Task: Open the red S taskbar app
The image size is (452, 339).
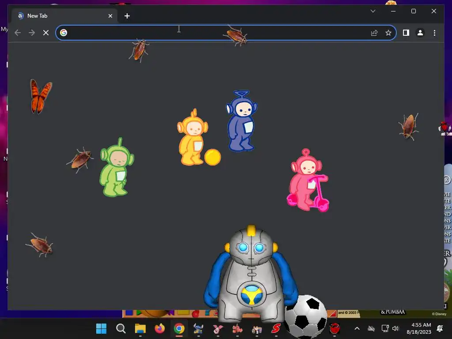Action: point(276,328)
